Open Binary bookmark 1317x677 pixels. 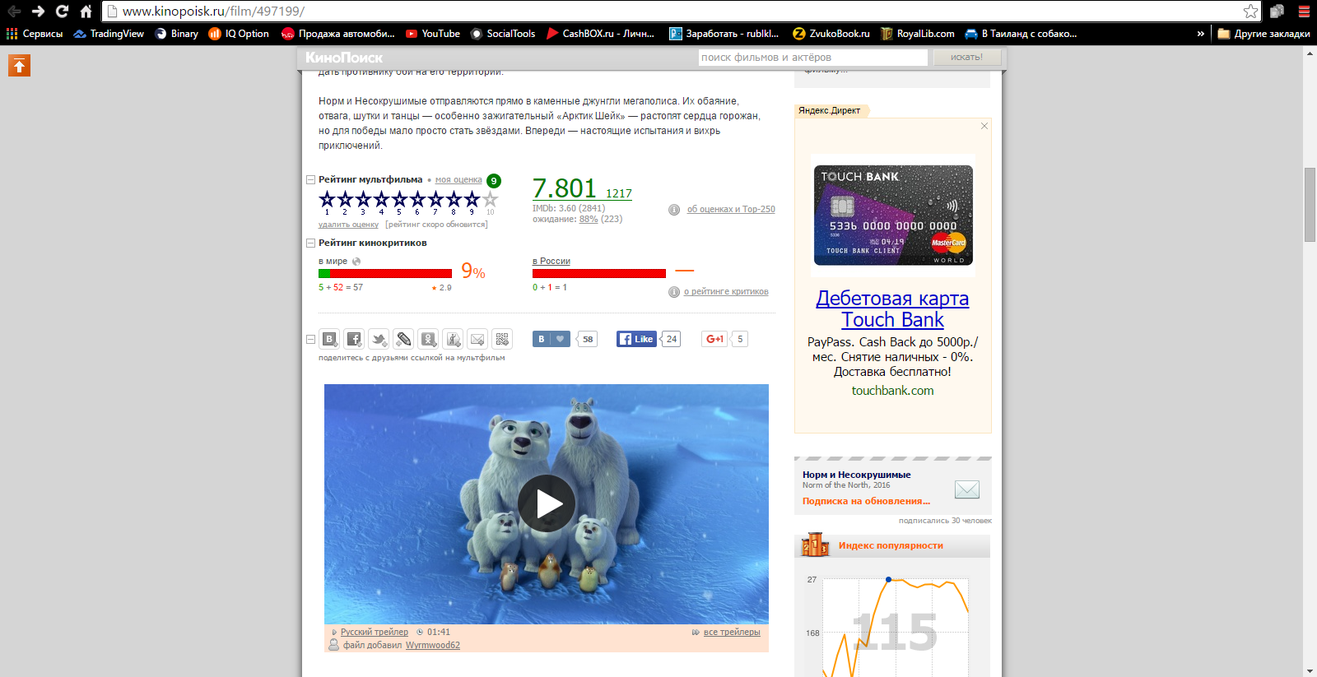177,34
